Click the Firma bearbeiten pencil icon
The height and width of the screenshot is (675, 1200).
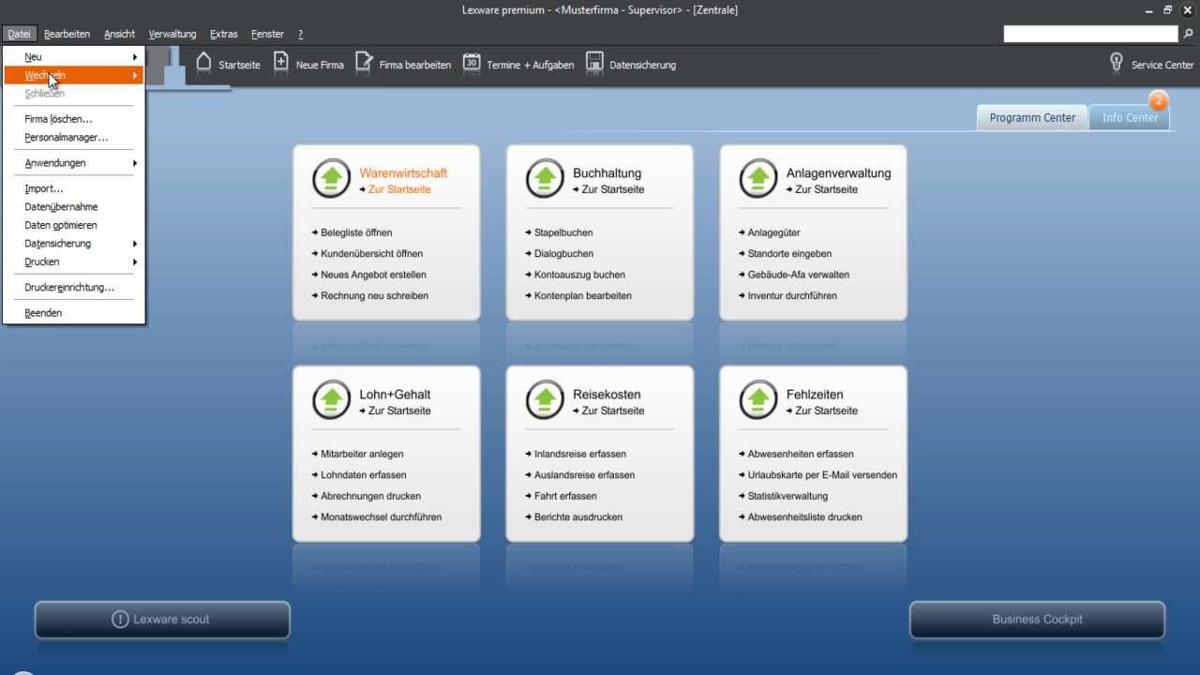(x=364, y=63)
